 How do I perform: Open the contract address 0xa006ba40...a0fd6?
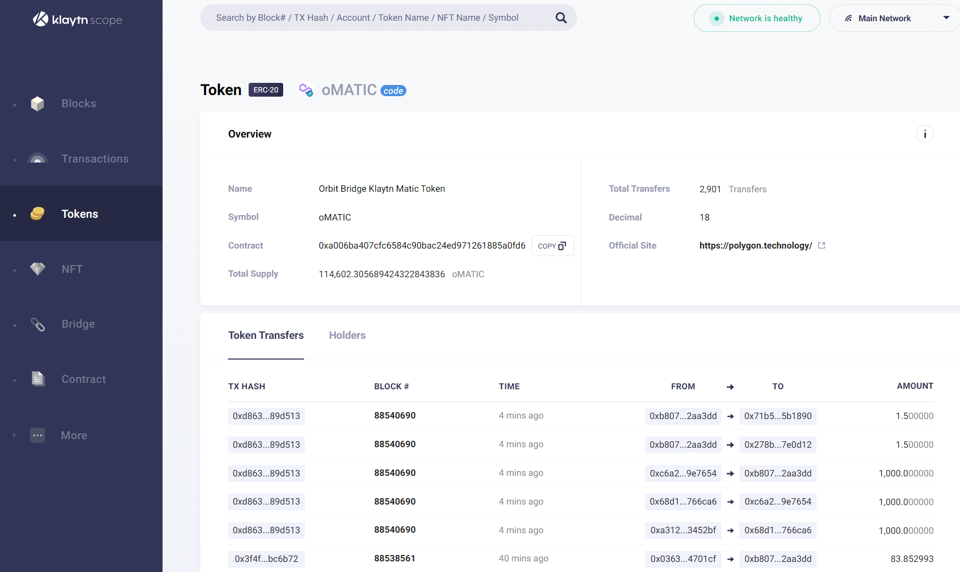click(422, 245)
